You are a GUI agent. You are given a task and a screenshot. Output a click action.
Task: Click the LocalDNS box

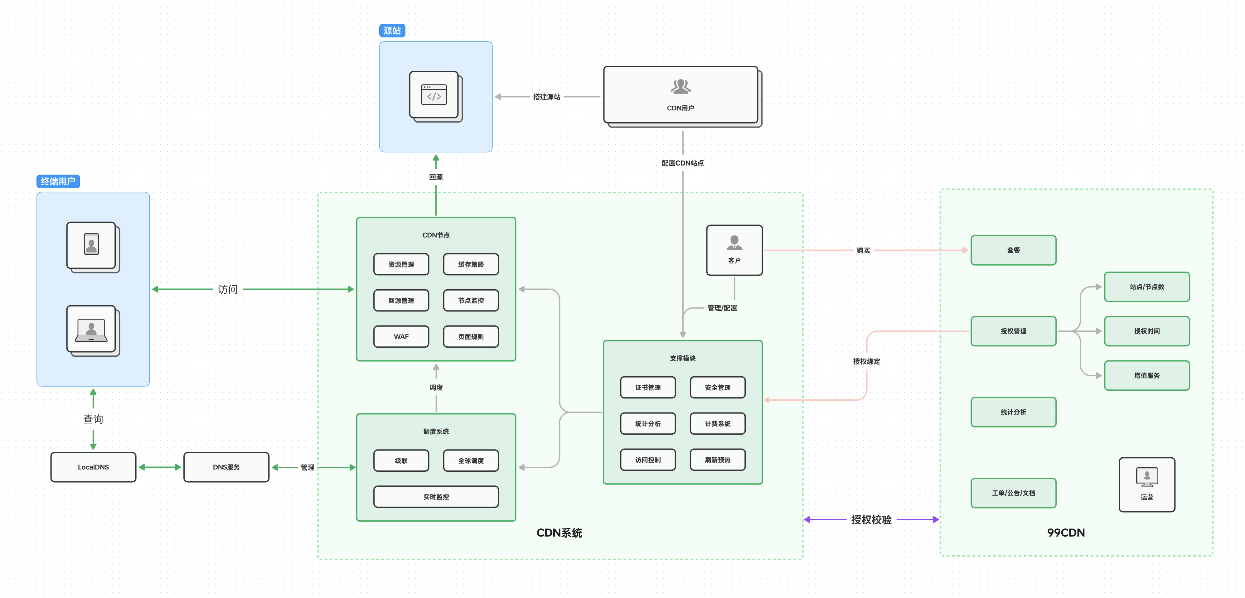(x=93, y=467)
